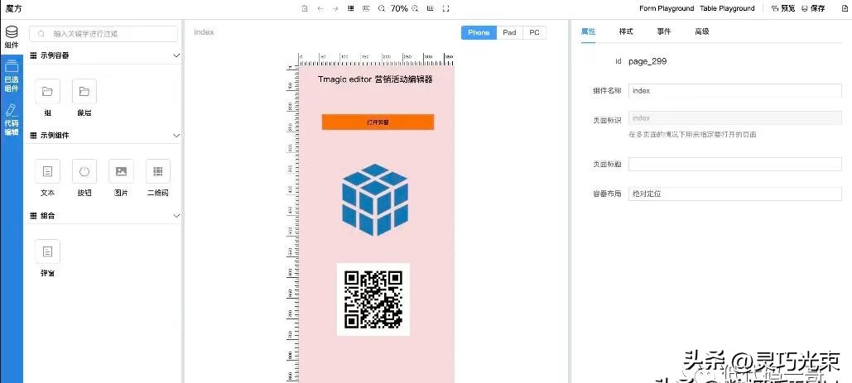Click the scale-to-original icon beside zoom in

click(x=431, y=8)
